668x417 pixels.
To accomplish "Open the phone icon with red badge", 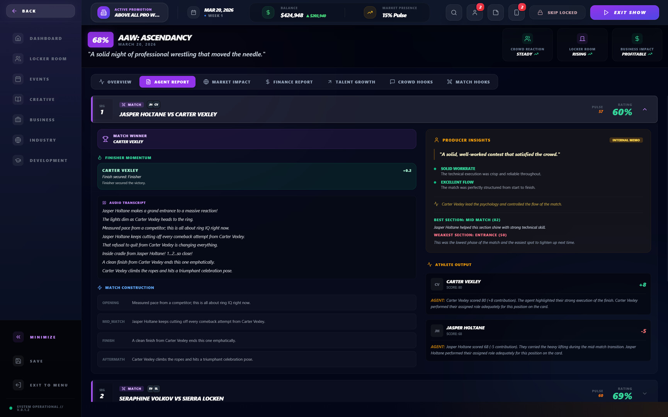I will coord(516,13).
